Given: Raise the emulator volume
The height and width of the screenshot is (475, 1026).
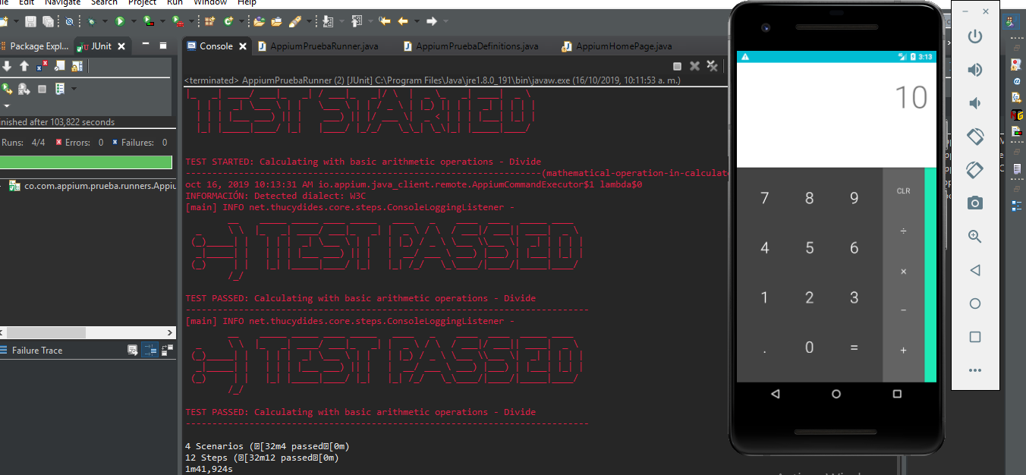Looking at the screenshot, I should (975, 70).
